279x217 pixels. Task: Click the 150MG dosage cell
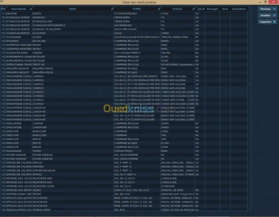(177, 33)
